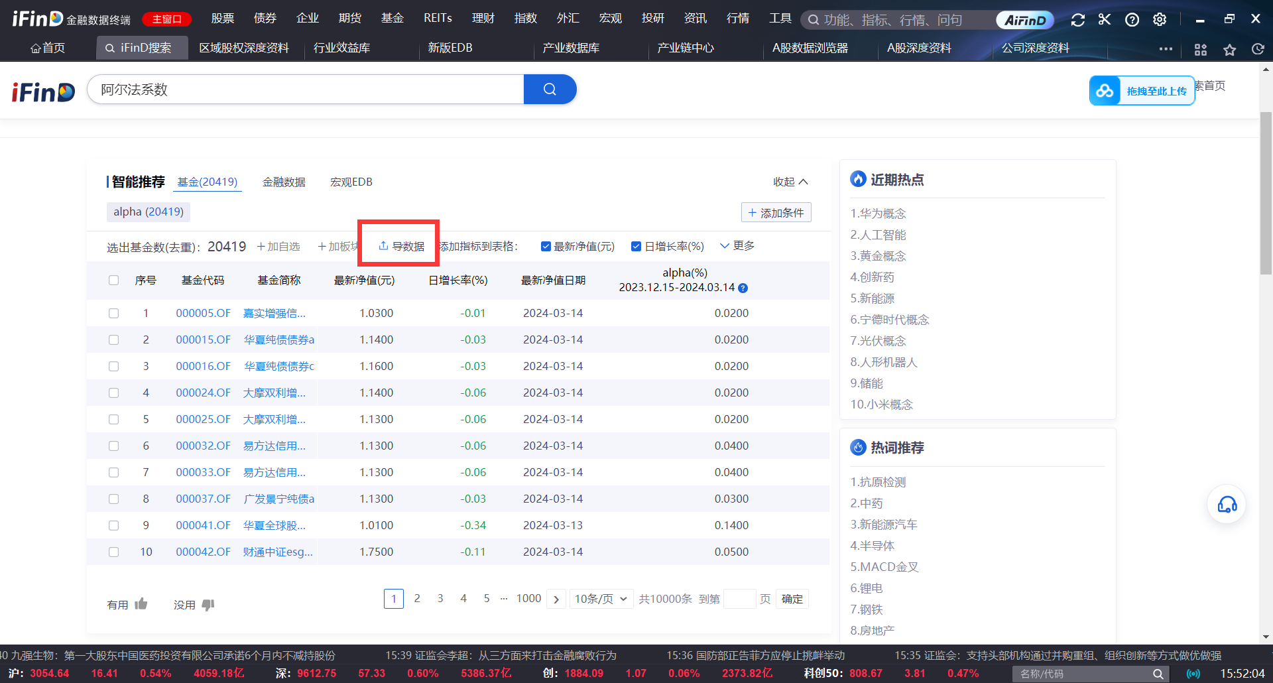
Task: Click the grid layout icon
Action: pyautogui.click(x=1200, y=49)
